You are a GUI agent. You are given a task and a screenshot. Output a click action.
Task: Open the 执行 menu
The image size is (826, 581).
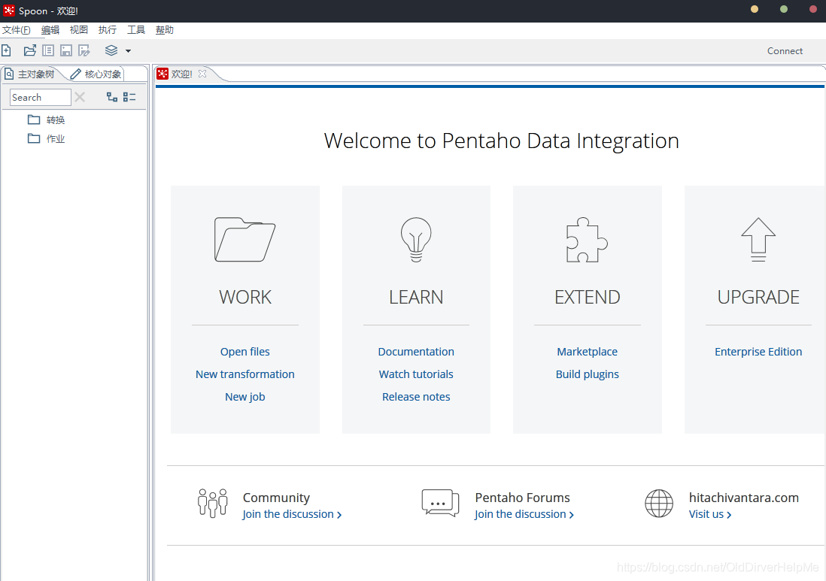(x=108, y=30)
